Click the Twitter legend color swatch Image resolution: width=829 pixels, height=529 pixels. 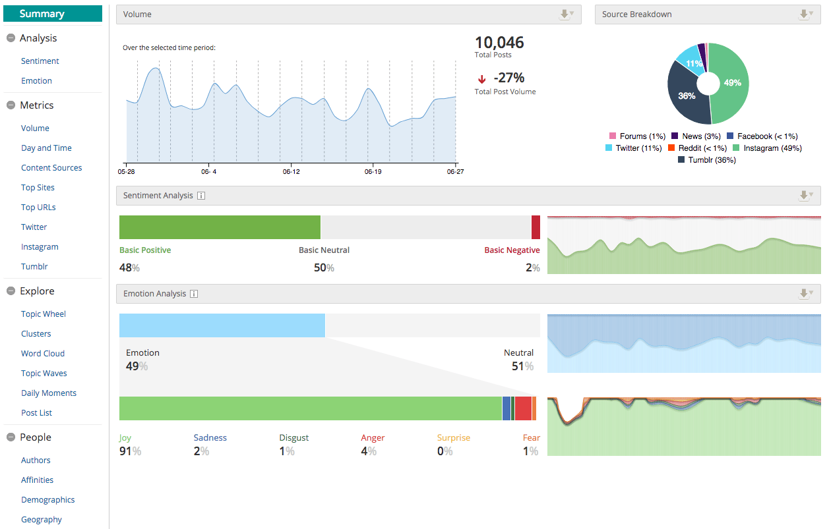[609, 148]
